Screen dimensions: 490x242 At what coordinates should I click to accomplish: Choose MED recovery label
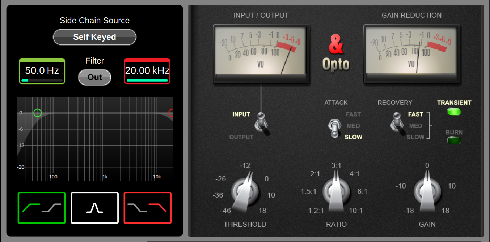(415, 126)
